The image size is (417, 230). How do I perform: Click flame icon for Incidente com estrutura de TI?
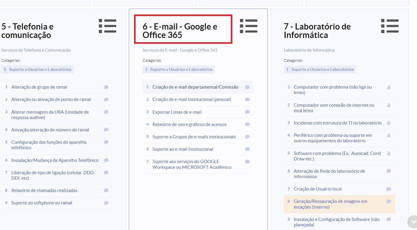[x=389, y=123]
